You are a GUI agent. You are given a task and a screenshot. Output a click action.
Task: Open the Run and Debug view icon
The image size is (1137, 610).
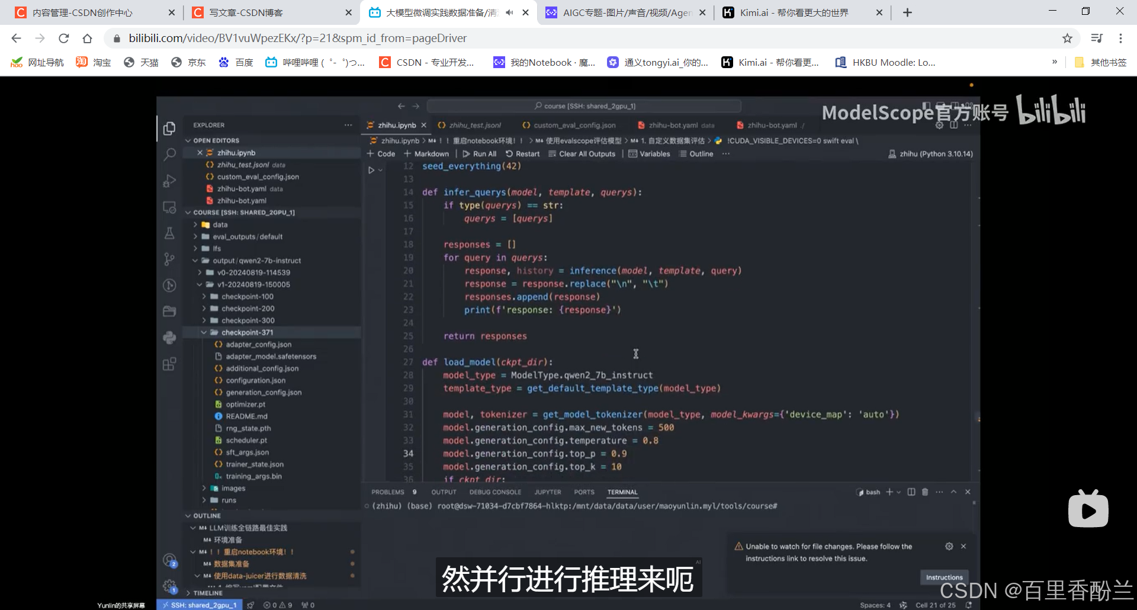169,181
